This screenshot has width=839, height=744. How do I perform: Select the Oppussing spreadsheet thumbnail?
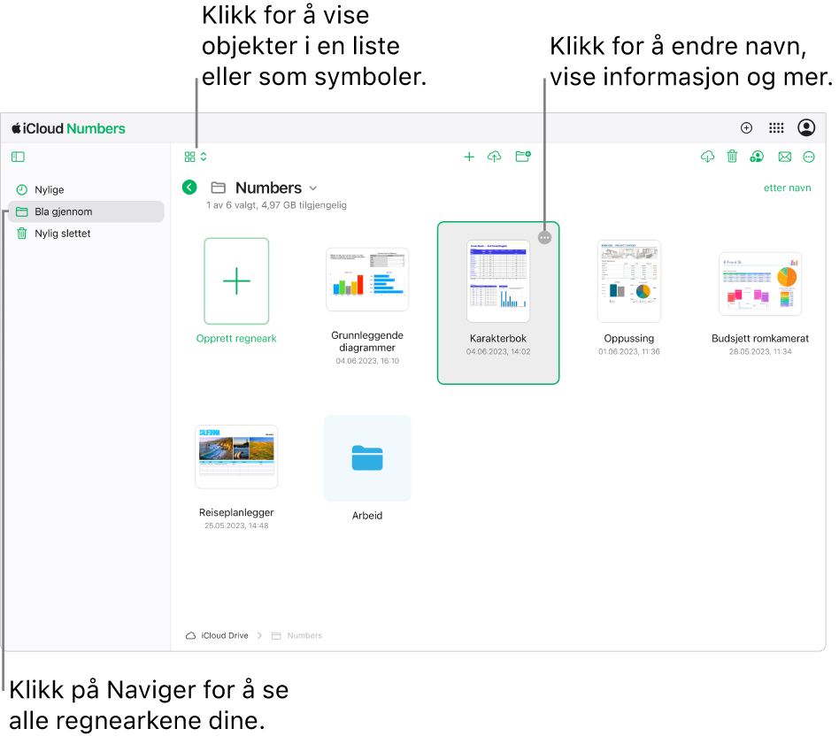[x=629, y=280]
